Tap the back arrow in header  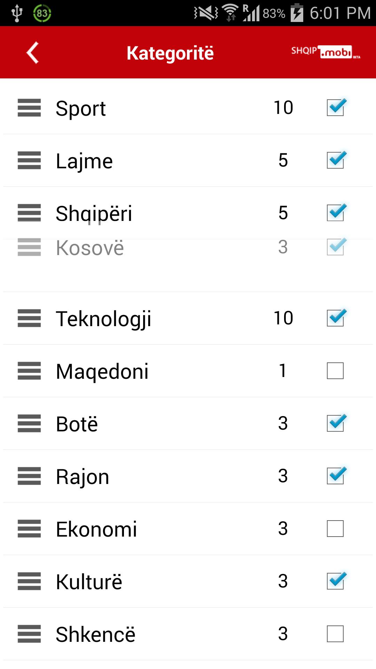[33, 53]
